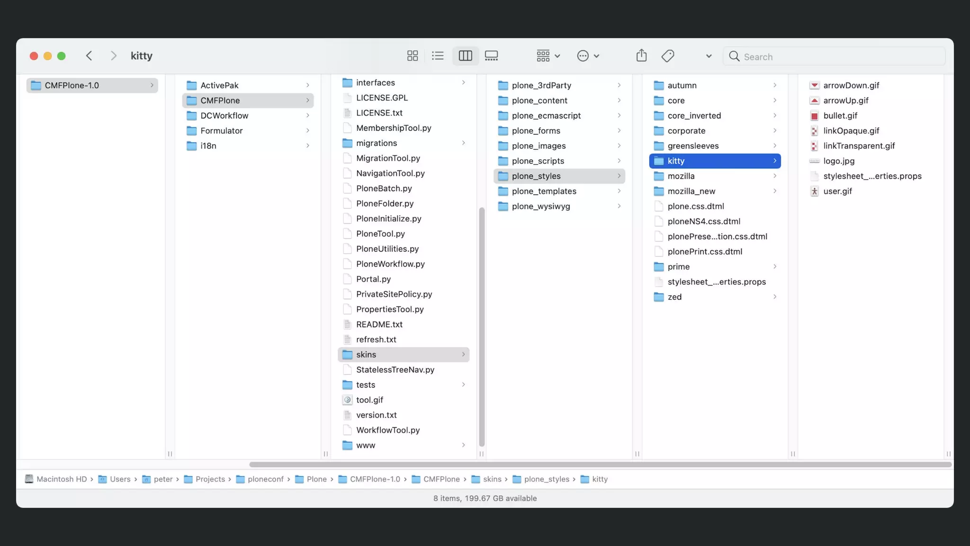The height and width of the screenshot is (546, 970).
Task: Click the forward navigation arrow
Action: click(x=113, y=56)
